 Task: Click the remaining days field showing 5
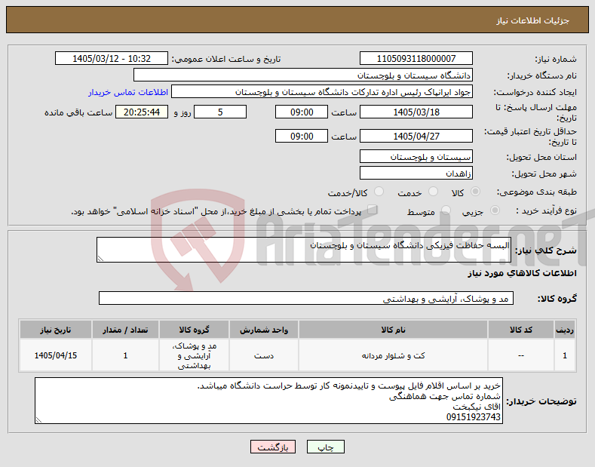[220, 112]
